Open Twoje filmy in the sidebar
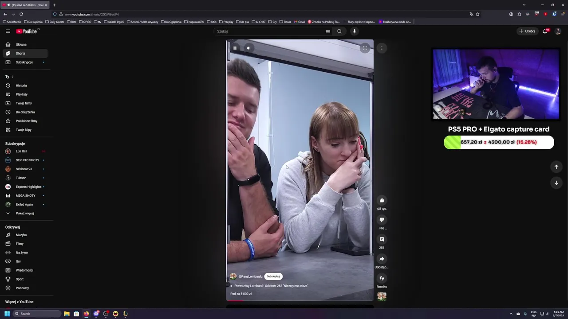 [x=25, y=103]
